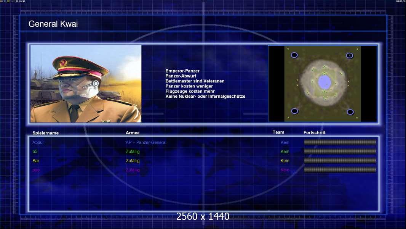Click the General Kwai portrait image
This screenshot has width=406, height=229.
(x=86, y=84)
